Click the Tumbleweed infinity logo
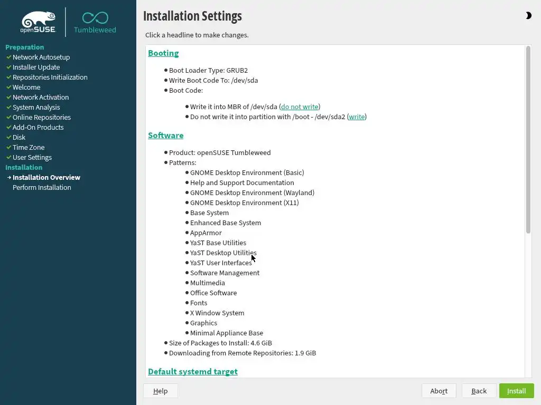Screen dimensions: 541x405 coord(95,23)
